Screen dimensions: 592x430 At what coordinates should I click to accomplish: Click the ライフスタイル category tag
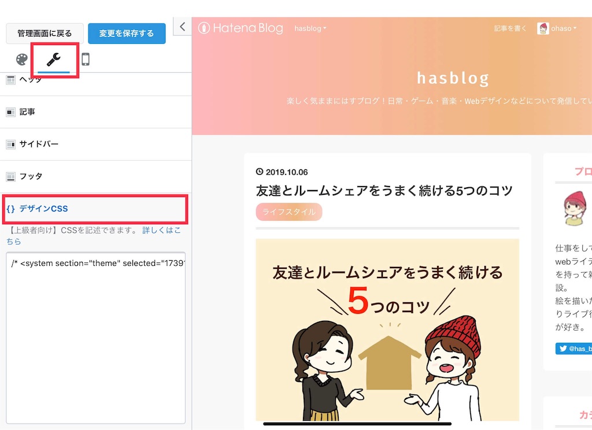pyautogui.click(x=289, y=212)
